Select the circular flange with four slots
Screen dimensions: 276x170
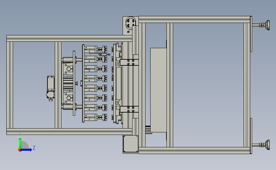click(131, 23)
